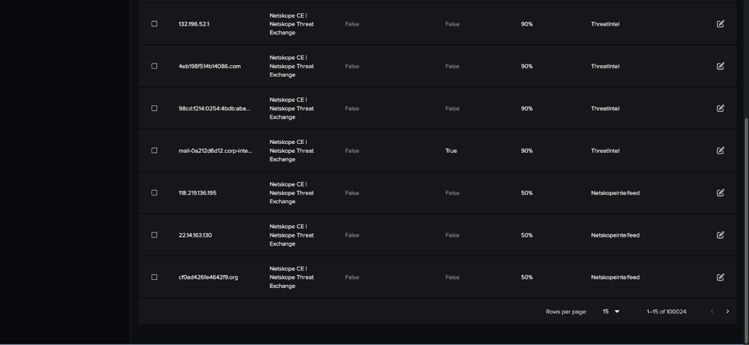Image resolution: width=749 pixels, height=345 pixels.
Task: Go to next page of results
Action: pyautogui.click(x=728, y=311)
